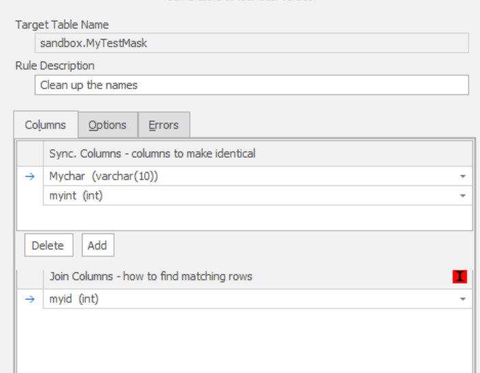Switch to the Columns tab
Screen dimensions: 480x373
[46, 125]
